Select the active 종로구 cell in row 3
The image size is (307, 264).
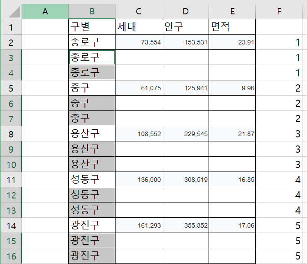tap(92, 57)
